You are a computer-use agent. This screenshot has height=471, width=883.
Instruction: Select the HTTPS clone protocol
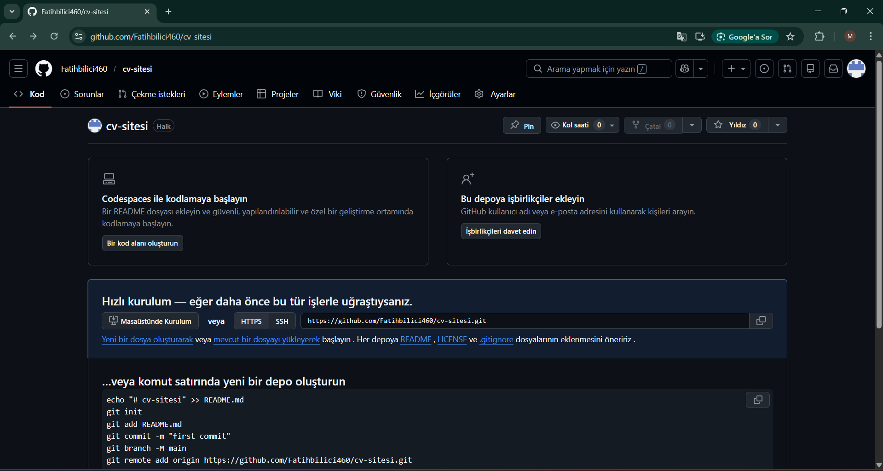coord(251,321)
